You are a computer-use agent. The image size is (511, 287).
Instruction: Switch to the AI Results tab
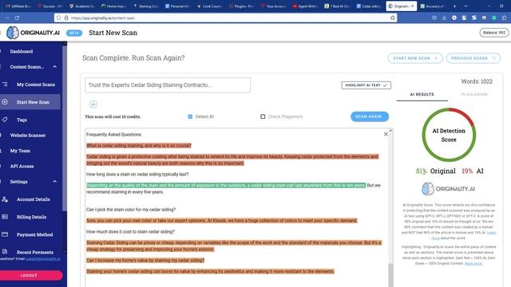coord(422,94)
